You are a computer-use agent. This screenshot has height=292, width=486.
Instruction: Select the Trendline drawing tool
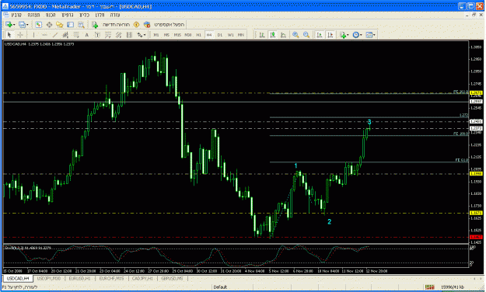point(55,35)
